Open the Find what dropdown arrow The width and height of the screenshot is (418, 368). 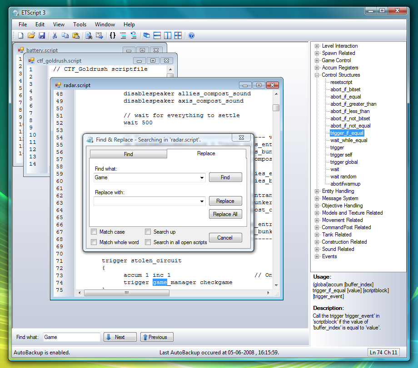click(202, 177)
